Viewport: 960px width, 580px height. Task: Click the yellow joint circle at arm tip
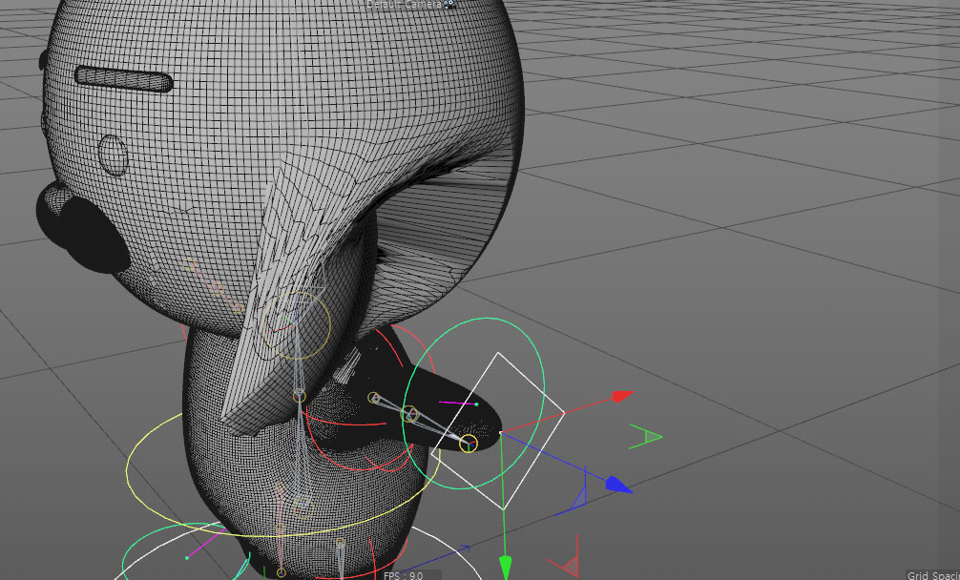coord(469,443)
